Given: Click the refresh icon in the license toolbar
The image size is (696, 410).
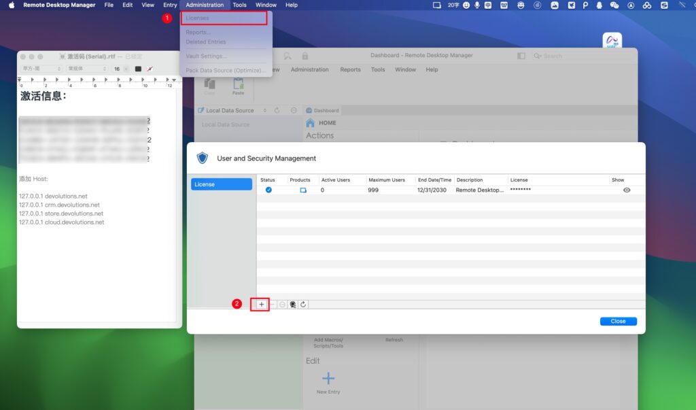Looking at the screenshot, I should coord(302,304).
